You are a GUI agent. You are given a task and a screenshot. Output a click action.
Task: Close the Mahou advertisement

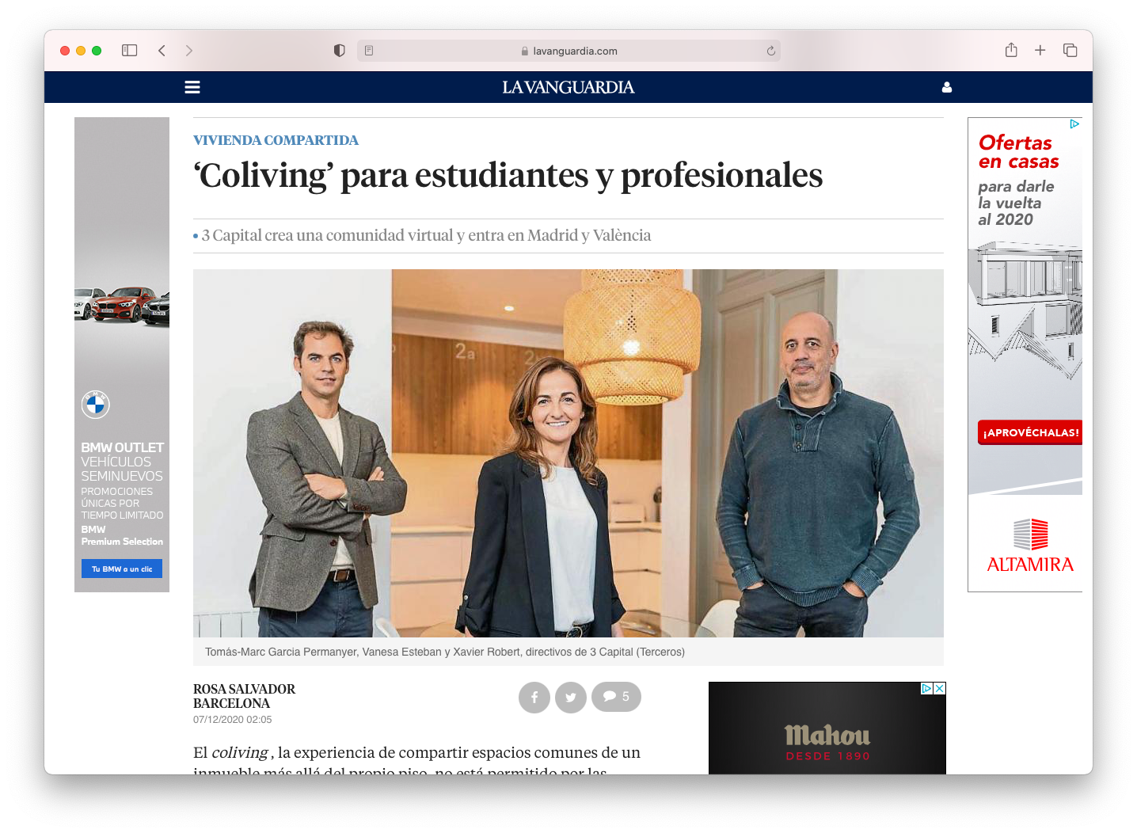(940, 688)
